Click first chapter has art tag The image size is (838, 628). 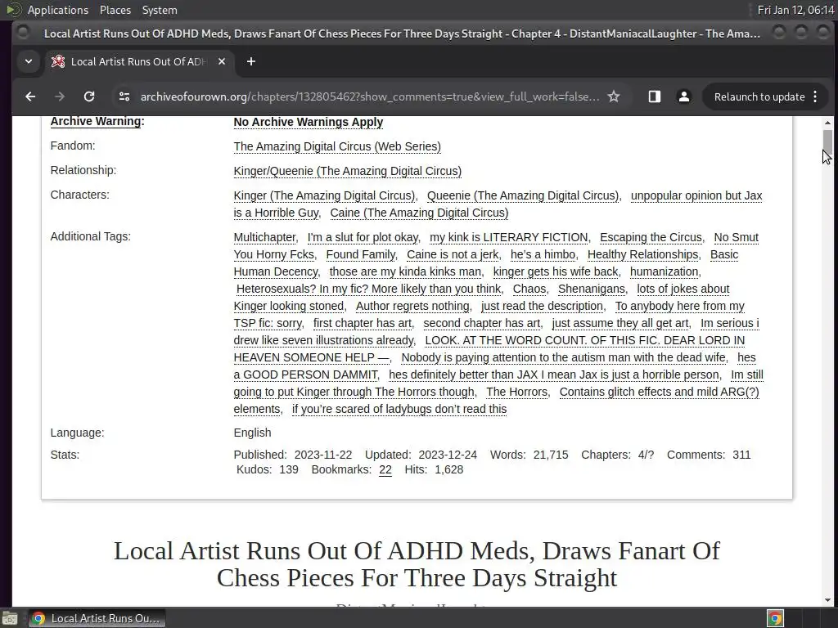[x=363, y=323]
